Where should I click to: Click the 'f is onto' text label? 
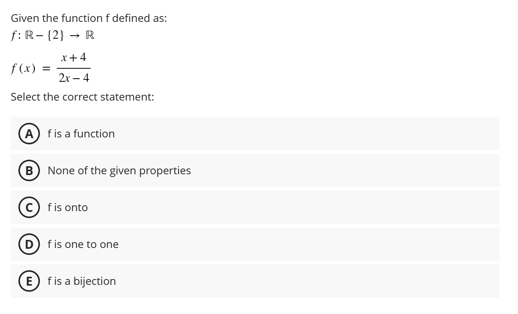(68, 207)
